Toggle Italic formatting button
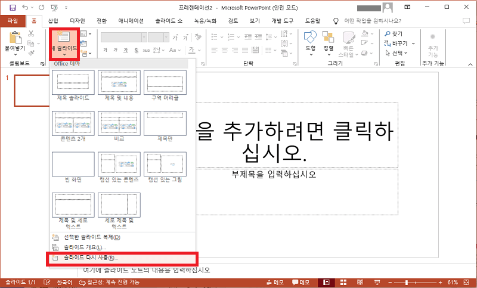 115,50
